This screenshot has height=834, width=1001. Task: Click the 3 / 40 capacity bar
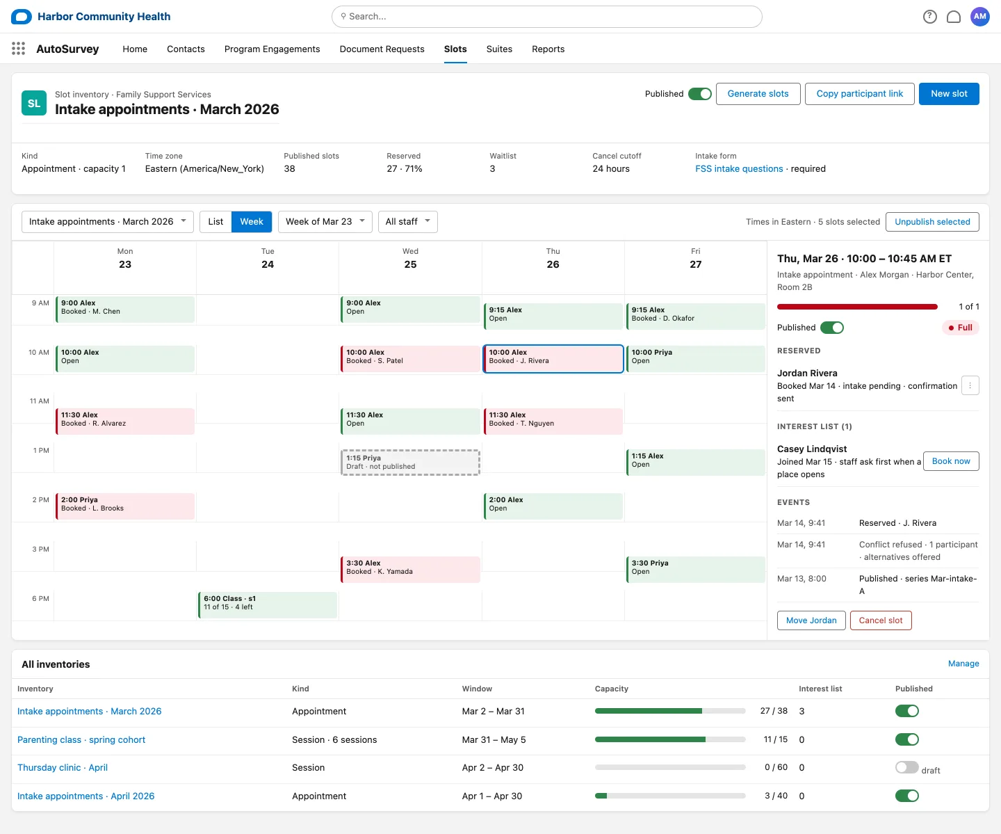[x=670, y=796]
